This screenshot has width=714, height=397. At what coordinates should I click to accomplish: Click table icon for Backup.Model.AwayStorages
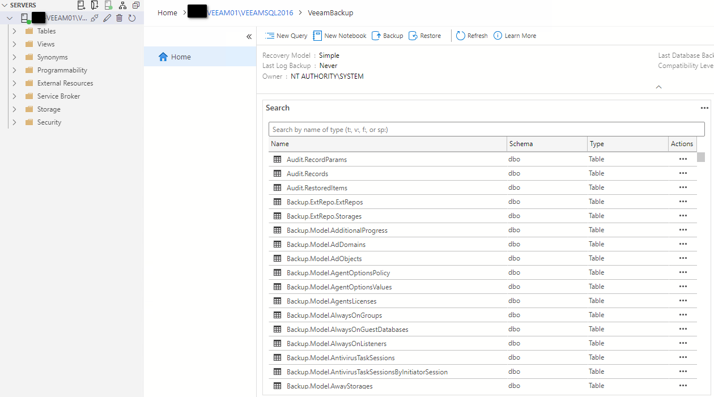point(277,386)
